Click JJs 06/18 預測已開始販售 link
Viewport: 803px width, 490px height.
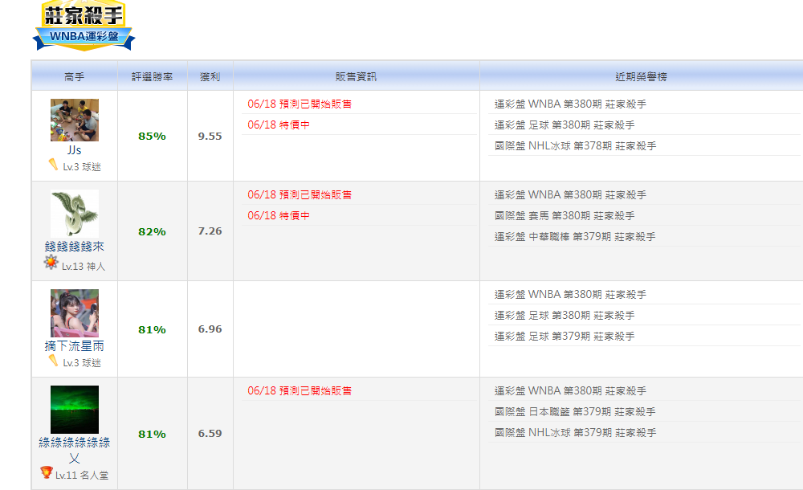[300, 104]
